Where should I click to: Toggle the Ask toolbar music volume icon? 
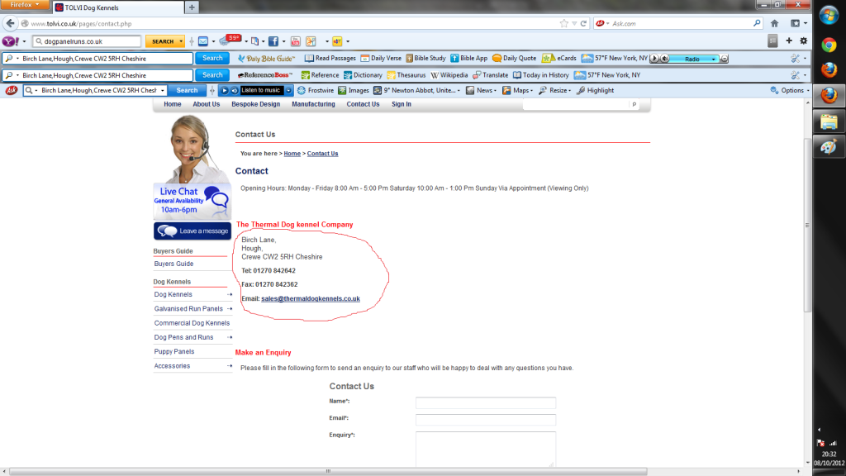coord(234,90)
